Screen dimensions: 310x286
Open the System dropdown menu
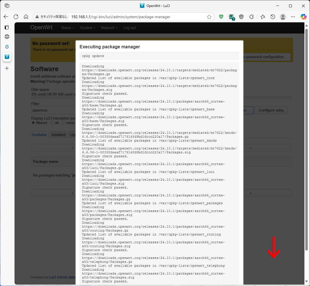(x=86, y=28)
